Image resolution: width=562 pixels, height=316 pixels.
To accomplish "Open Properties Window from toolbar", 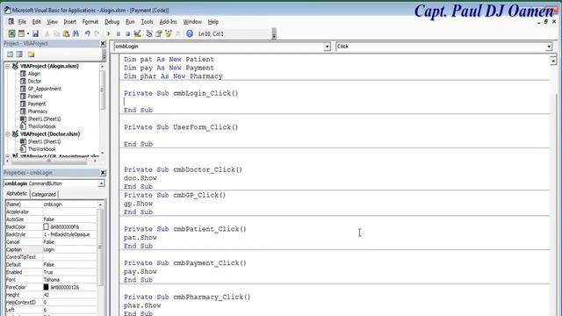I will (x=159, y=33).
